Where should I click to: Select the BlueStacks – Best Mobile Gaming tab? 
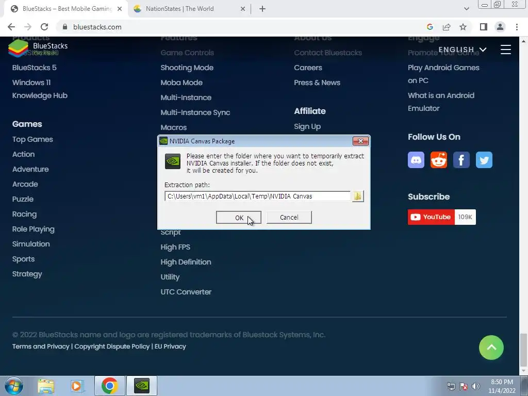(x=67, y=9)
